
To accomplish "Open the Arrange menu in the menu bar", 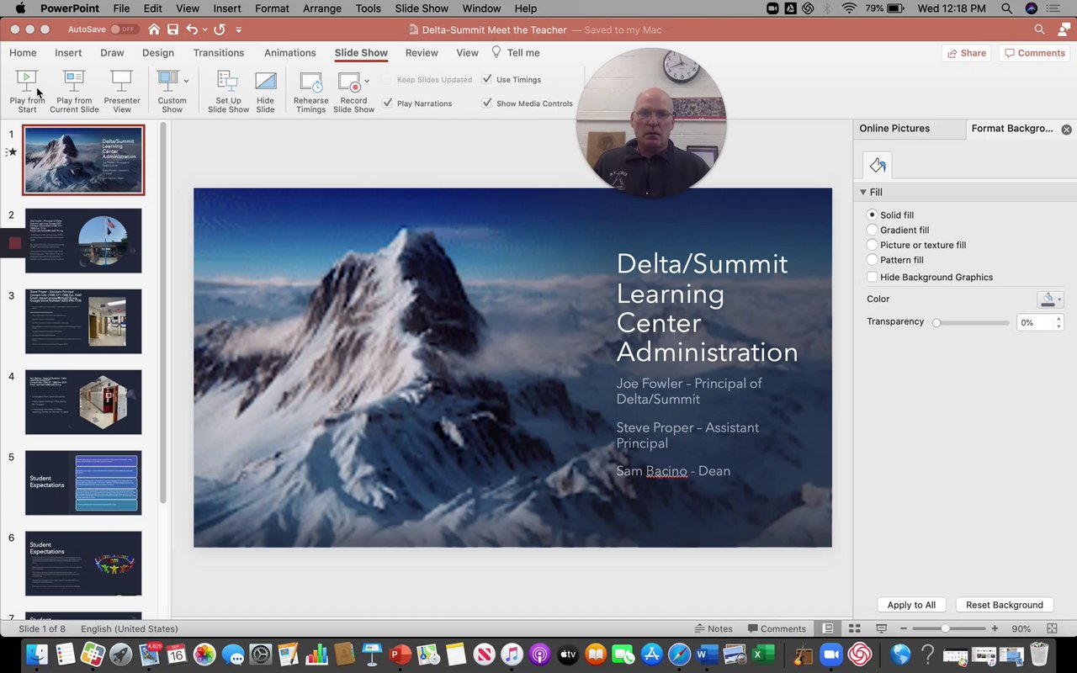I will pyautogui.click(x=322, y=8).
